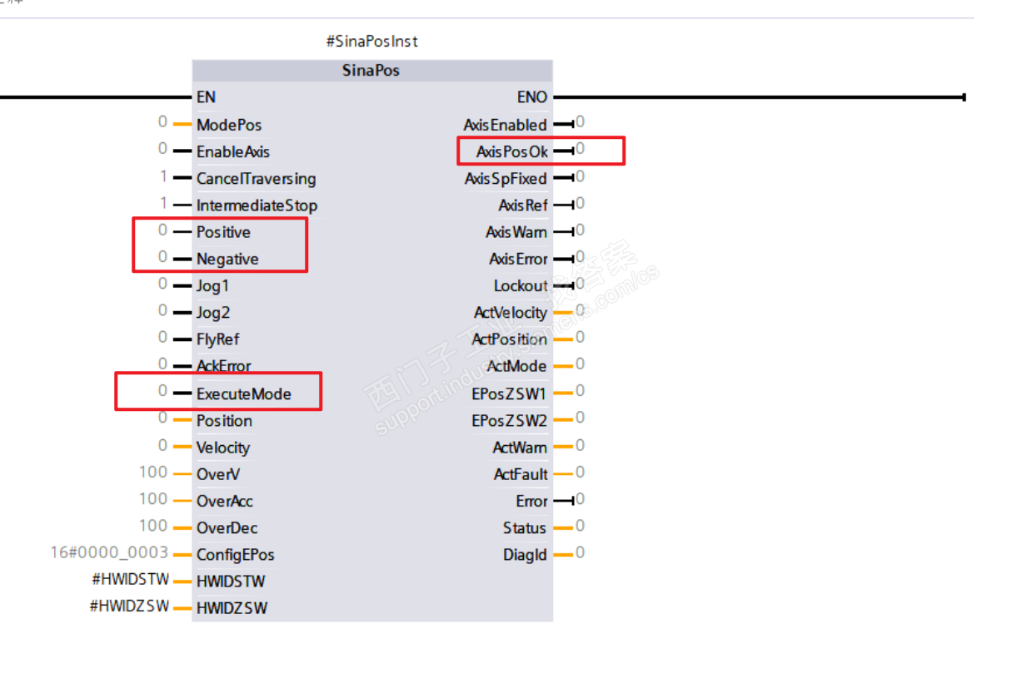
Task: Select the FlyRef input pin
Action: [218, 339]
